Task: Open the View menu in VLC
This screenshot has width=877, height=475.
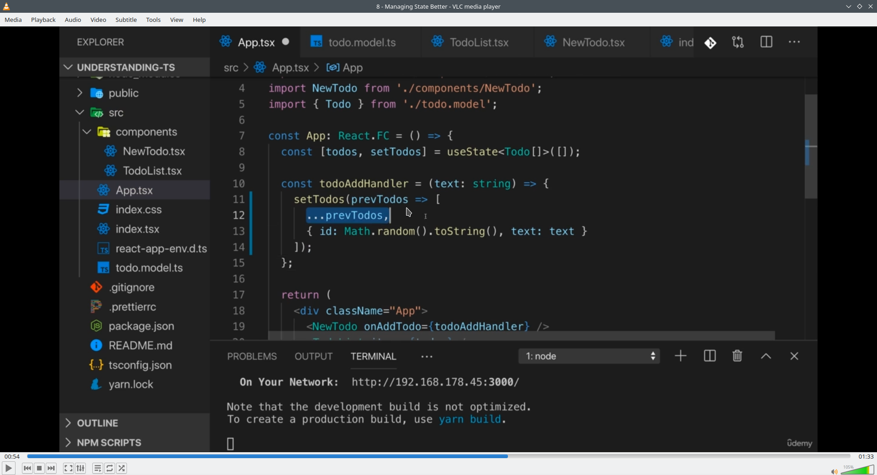Action: 177,20
